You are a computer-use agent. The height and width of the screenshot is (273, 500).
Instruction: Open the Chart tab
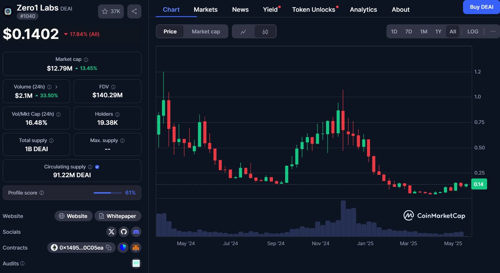(x=171, y=10)
